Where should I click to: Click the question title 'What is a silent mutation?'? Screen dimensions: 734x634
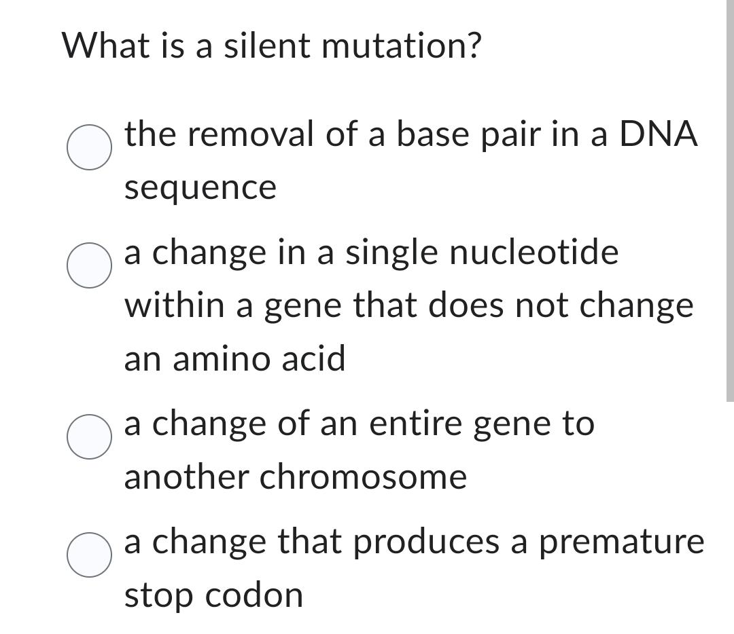(270, 45)
